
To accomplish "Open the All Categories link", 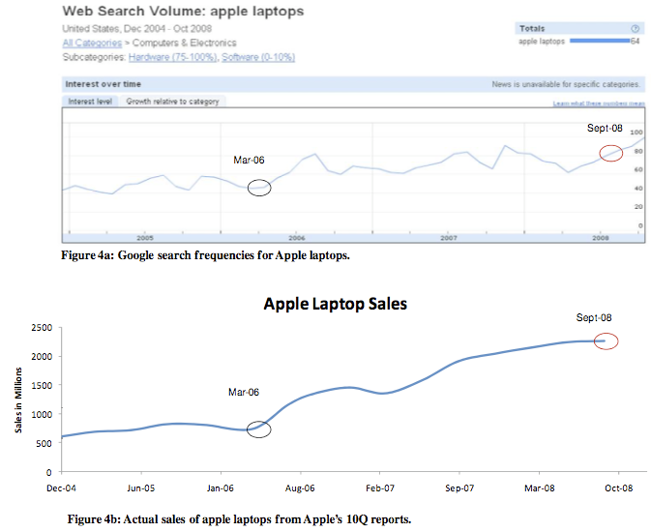I will point(92,43).
